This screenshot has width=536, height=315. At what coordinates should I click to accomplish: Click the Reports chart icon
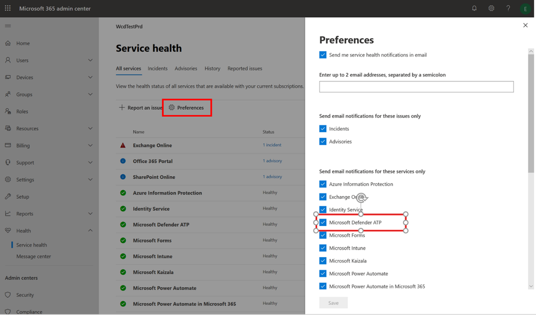(x=8, y=214)
